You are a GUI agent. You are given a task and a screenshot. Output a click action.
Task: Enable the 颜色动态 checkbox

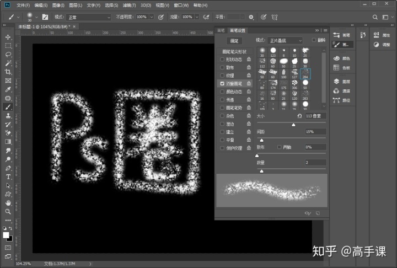(x=222, y=92)
